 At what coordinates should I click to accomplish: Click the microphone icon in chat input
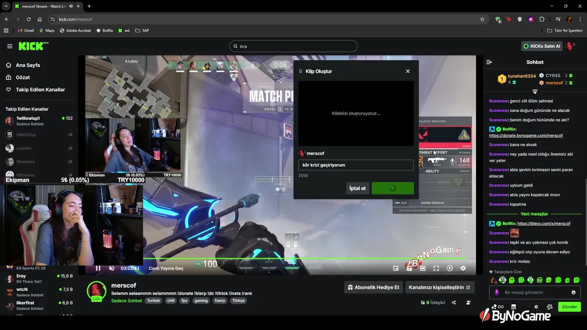[497, 292]
